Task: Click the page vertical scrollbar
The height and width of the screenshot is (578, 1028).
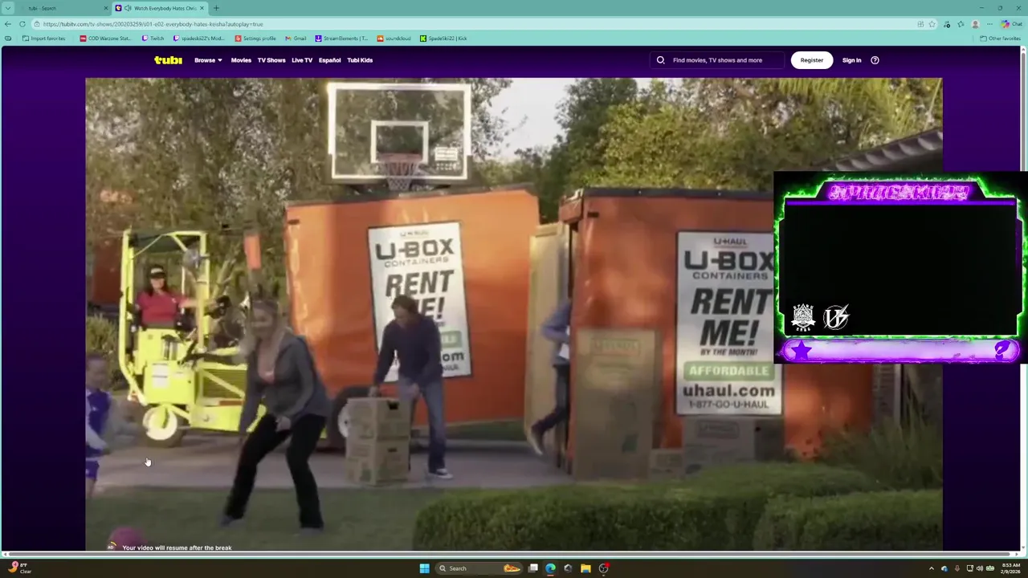Action: click(1023, 297)
